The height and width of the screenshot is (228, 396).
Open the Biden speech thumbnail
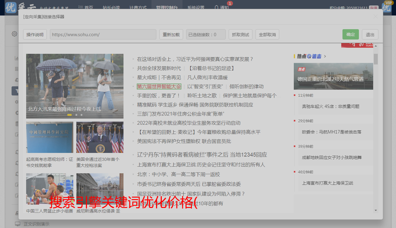[100, 137]
